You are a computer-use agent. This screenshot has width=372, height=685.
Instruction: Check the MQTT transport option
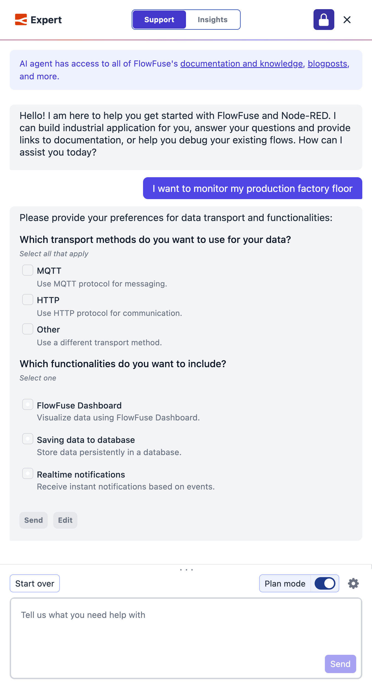[x=28, y=270]
